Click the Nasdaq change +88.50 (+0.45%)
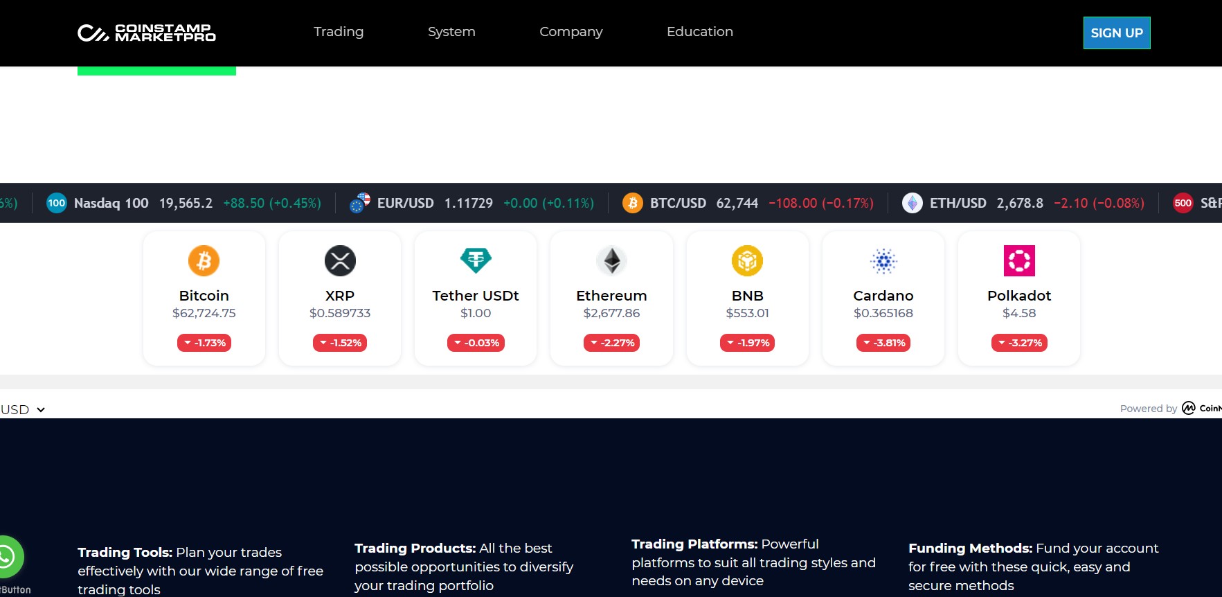The image size is (1222, 597). (x=272, y=203)
